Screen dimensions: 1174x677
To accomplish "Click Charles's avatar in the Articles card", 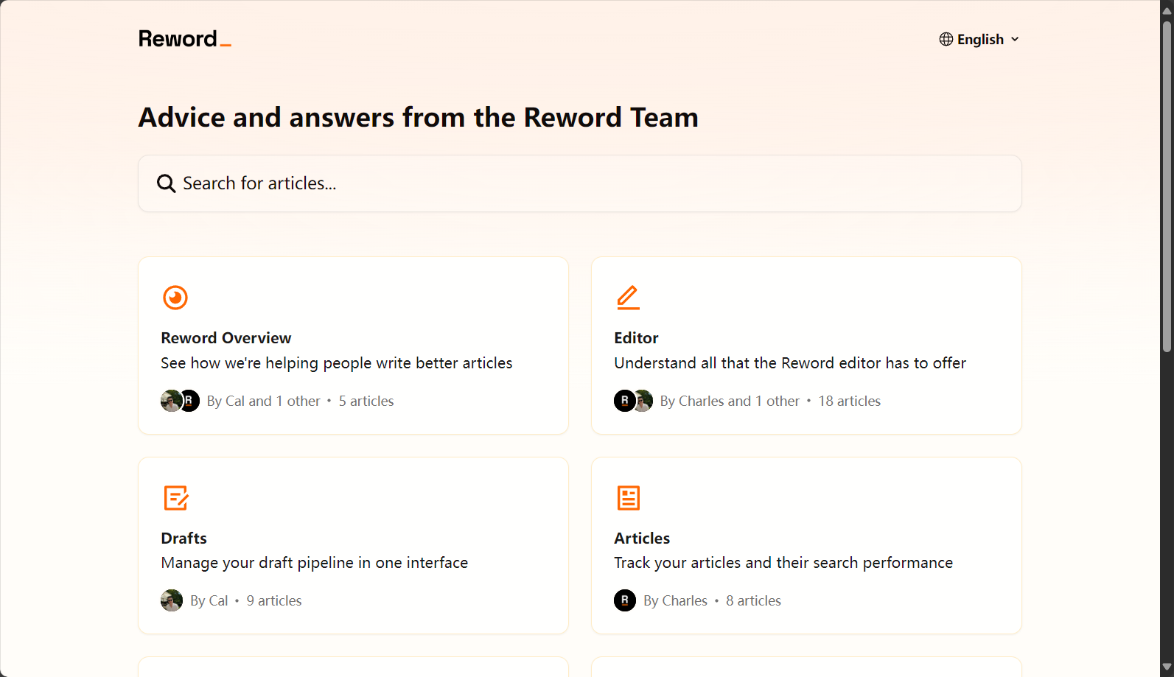I will pos(625,600).
